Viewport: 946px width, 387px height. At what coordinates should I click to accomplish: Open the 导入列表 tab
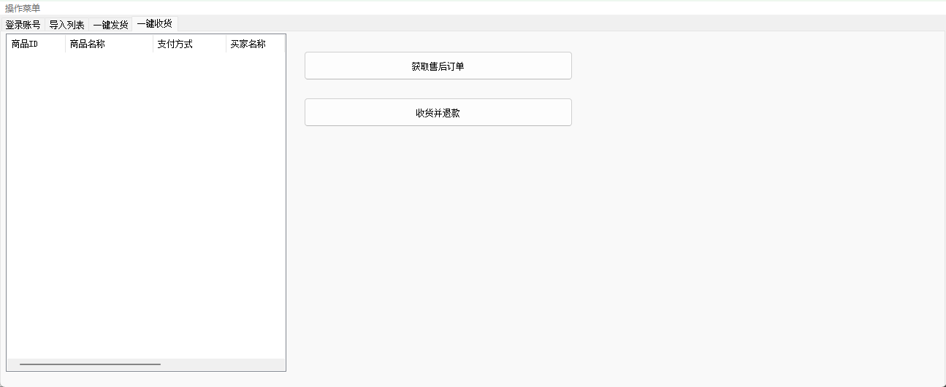pos(66,25)
